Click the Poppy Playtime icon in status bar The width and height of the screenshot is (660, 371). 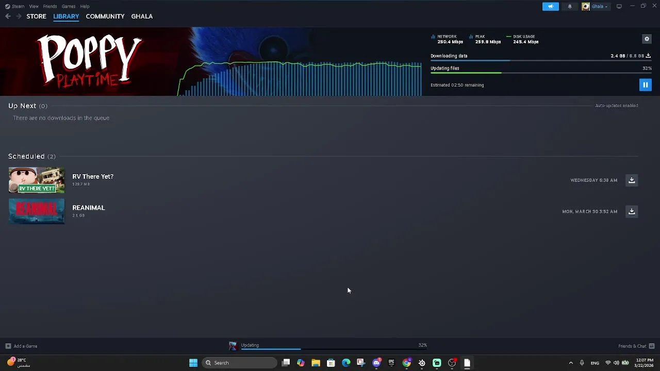233,346
